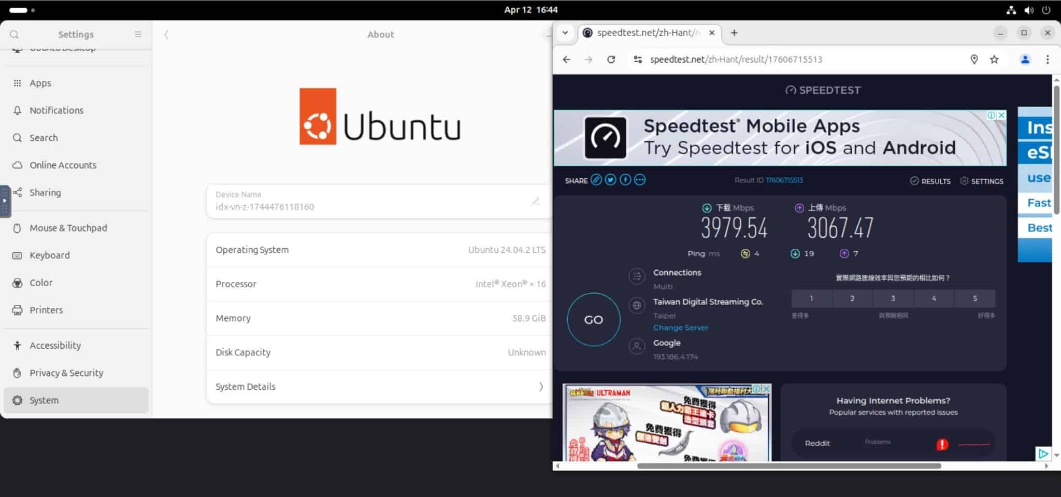The image size is (1061, 497).
Task: Open more share options icon
Action: [640, 180]
